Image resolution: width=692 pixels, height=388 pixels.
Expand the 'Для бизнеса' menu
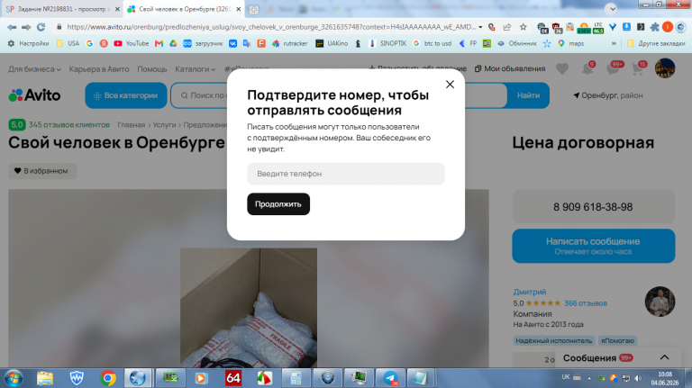[34, 69]
